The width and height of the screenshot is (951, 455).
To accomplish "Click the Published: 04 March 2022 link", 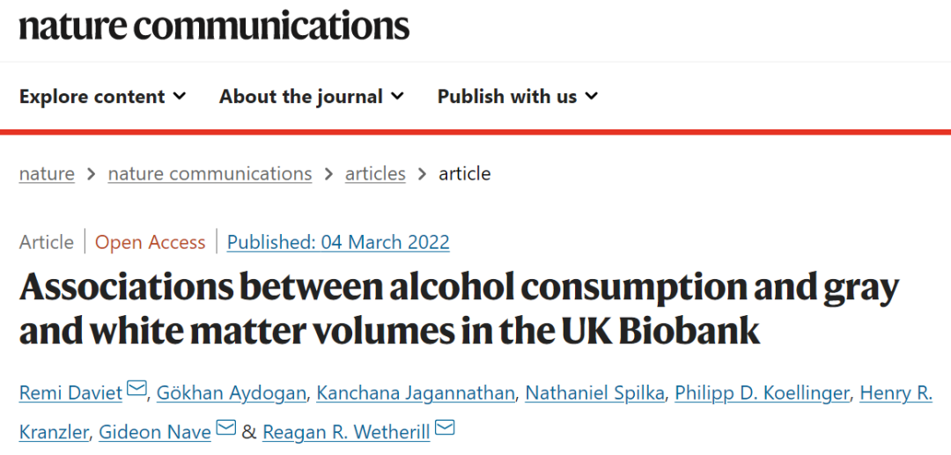I will click(338, 242).
